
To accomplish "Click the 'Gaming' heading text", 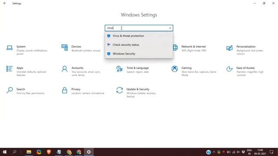I will click(186, 68).
